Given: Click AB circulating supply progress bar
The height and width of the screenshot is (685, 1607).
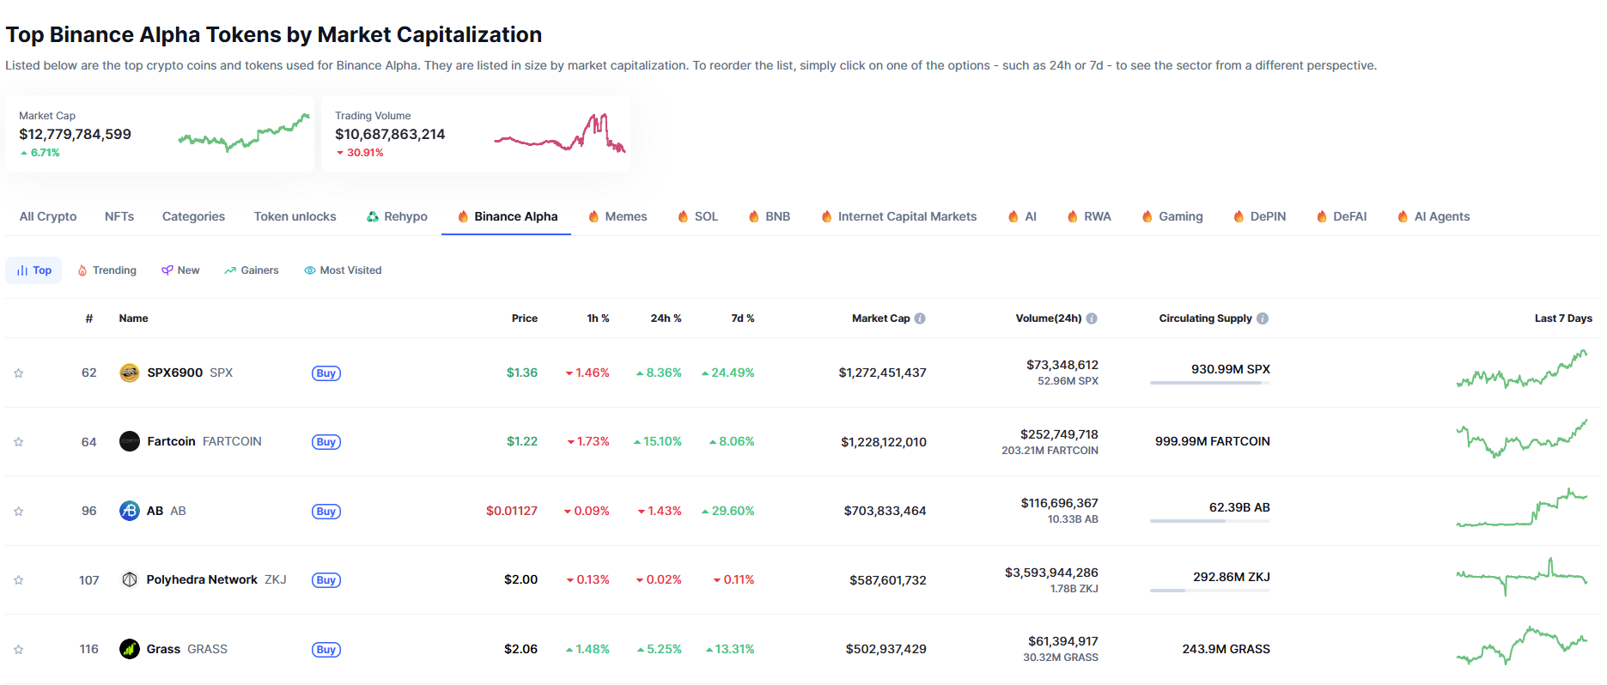Looking at the screenshot, I should (1210, 521).
